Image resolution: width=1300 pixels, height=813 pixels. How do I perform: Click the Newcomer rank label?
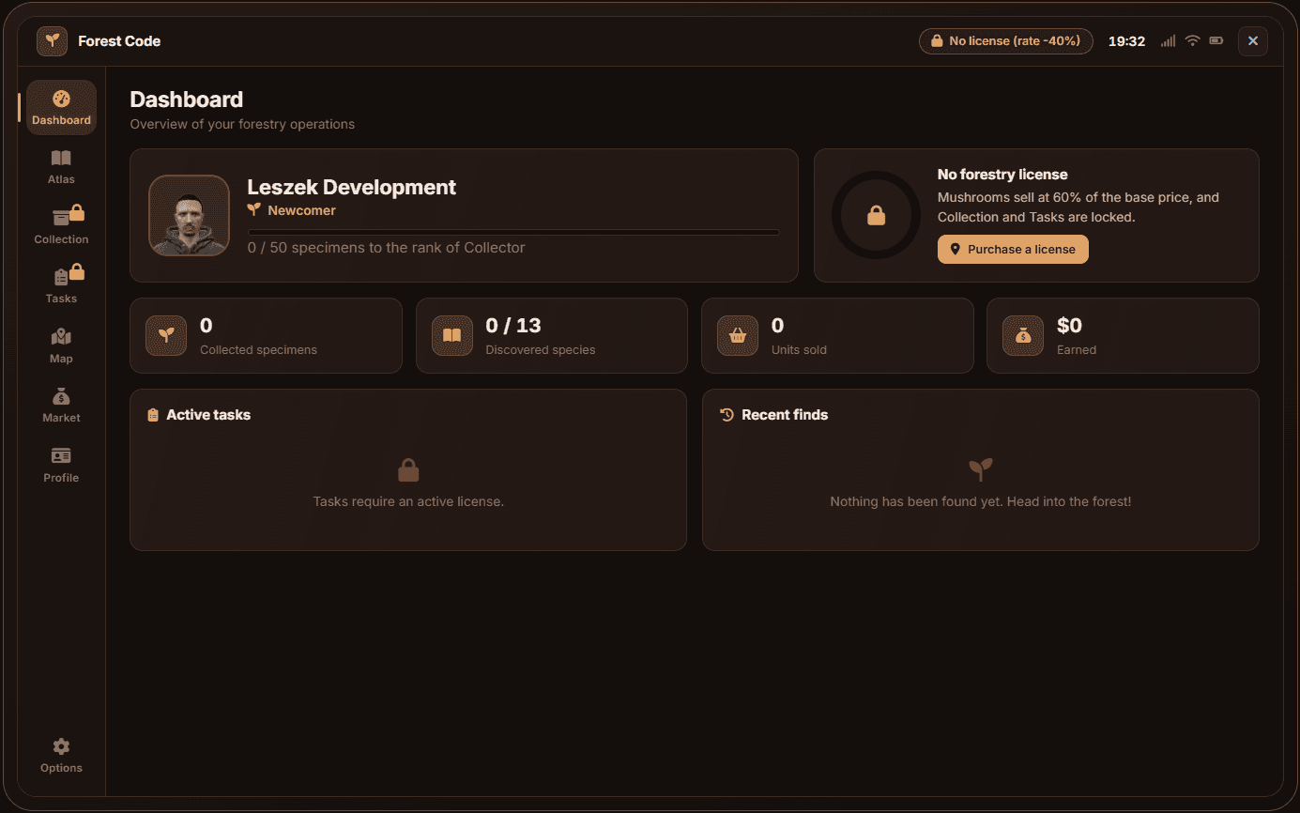coord(301,210)
